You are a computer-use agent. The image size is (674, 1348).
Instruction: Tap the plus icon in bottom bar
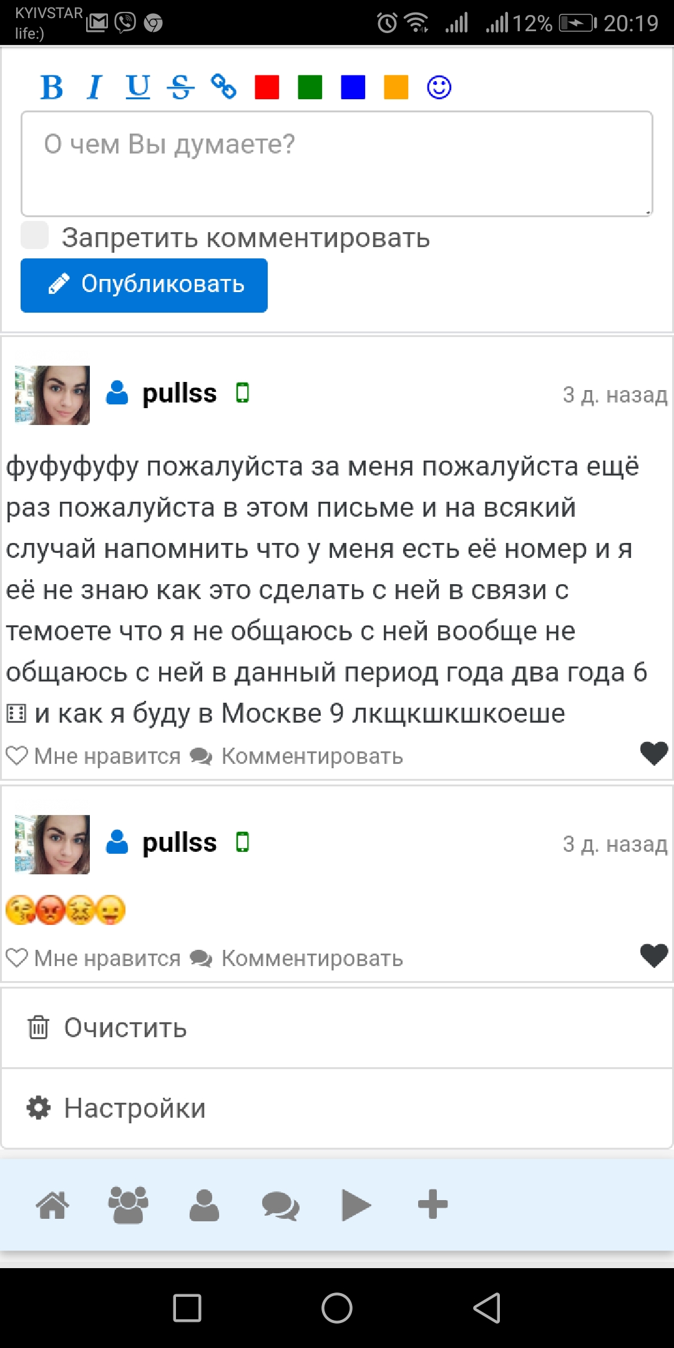(432, 1204)
